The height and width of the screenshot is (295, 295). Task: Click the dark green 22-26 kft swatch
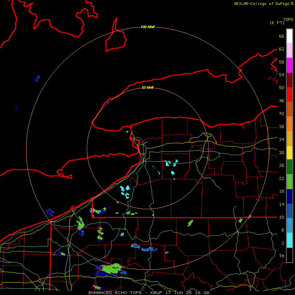tap(289, 167)
